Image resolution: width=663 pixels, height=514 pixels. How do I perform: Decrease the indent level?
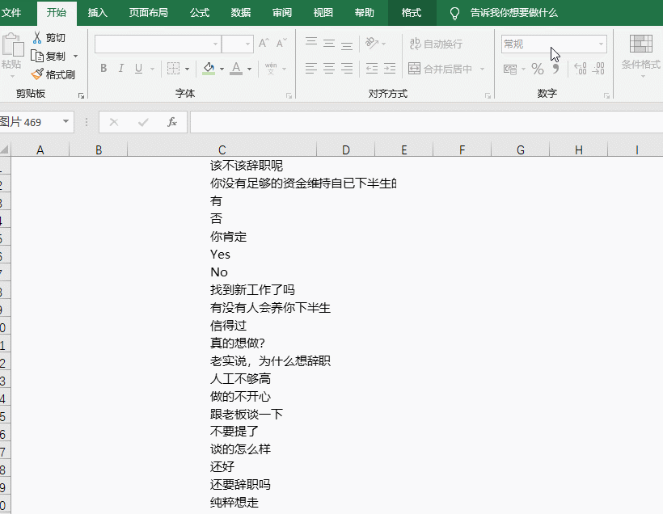372,68
